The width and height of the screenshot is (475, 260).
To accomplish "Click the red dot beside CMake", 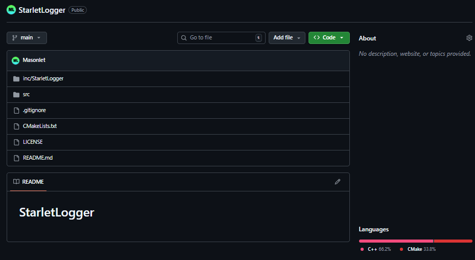I will click(401, 249).
